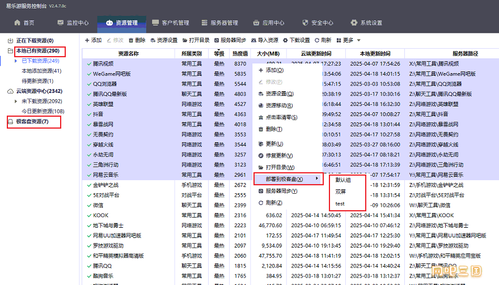Image resolution: width=499 pixels, height=285 pixels.
Task: Select the 金铲铲之战 resource name
Action: tap(105, 185)
